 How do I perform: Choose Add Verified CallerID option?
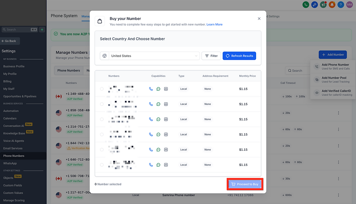click(x=333, y=93)
